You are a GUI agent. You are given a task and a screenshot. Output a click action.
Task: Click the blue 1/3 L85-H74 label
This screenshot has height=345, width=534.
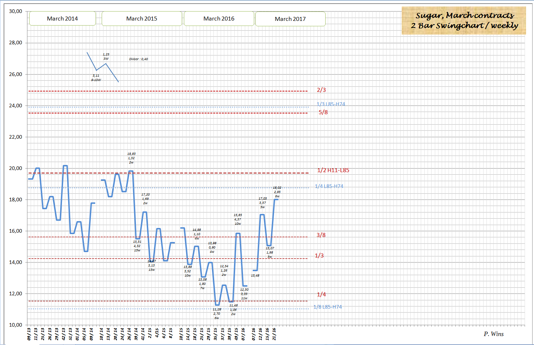pos(331,104)
